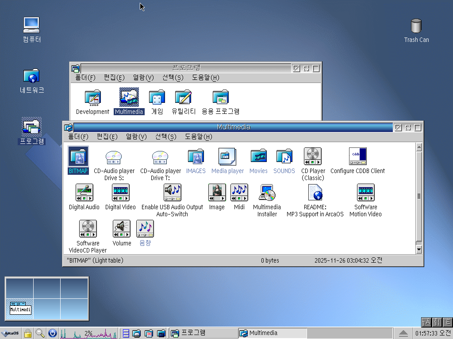
Task: Open the Development folder in 프로그램 window
Action: 92,98
